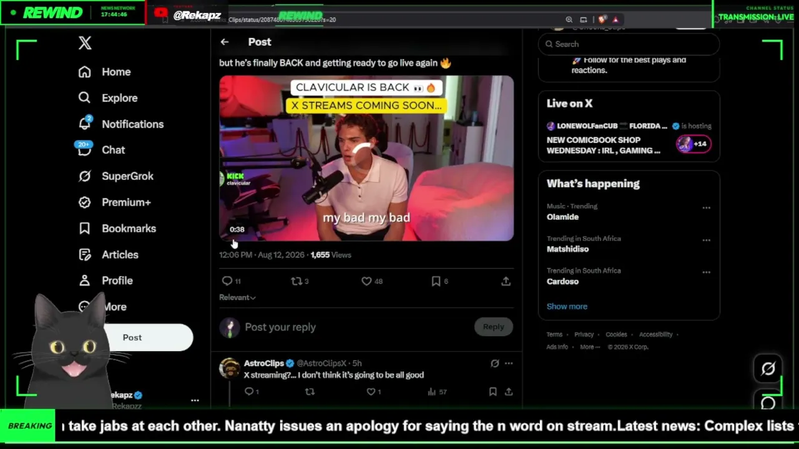Select Premium+ in the sidebar
The image size is (799, 449).
[x=114, y=202]
